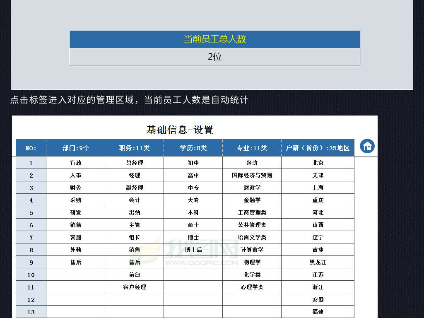Select the 吉林 province cell
Image resolution: width=424 pixels, height=318 pixels.
point(318,250)
